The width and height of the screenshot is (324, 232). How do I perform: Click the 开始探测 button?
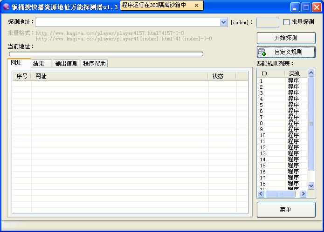click(x=286, y=38)
